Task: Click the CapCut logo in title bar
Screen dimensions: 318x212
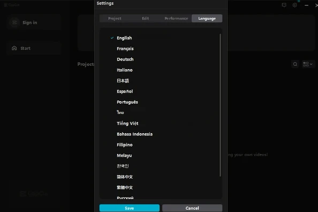Action: (12, 5)
